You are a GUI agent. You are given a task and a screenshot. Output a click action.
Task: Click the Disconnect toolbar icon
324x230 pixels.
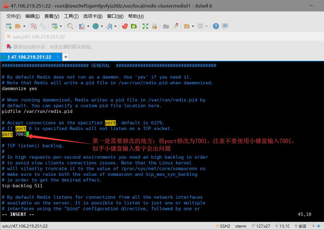[x=34, y=26]
